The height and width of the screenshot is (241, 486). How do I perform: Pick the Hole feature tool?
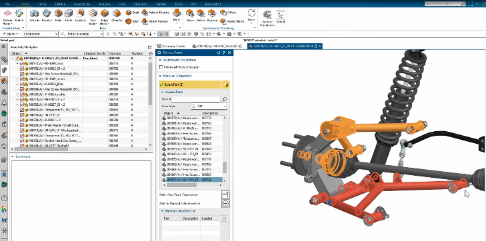click(x=58, y=16)
